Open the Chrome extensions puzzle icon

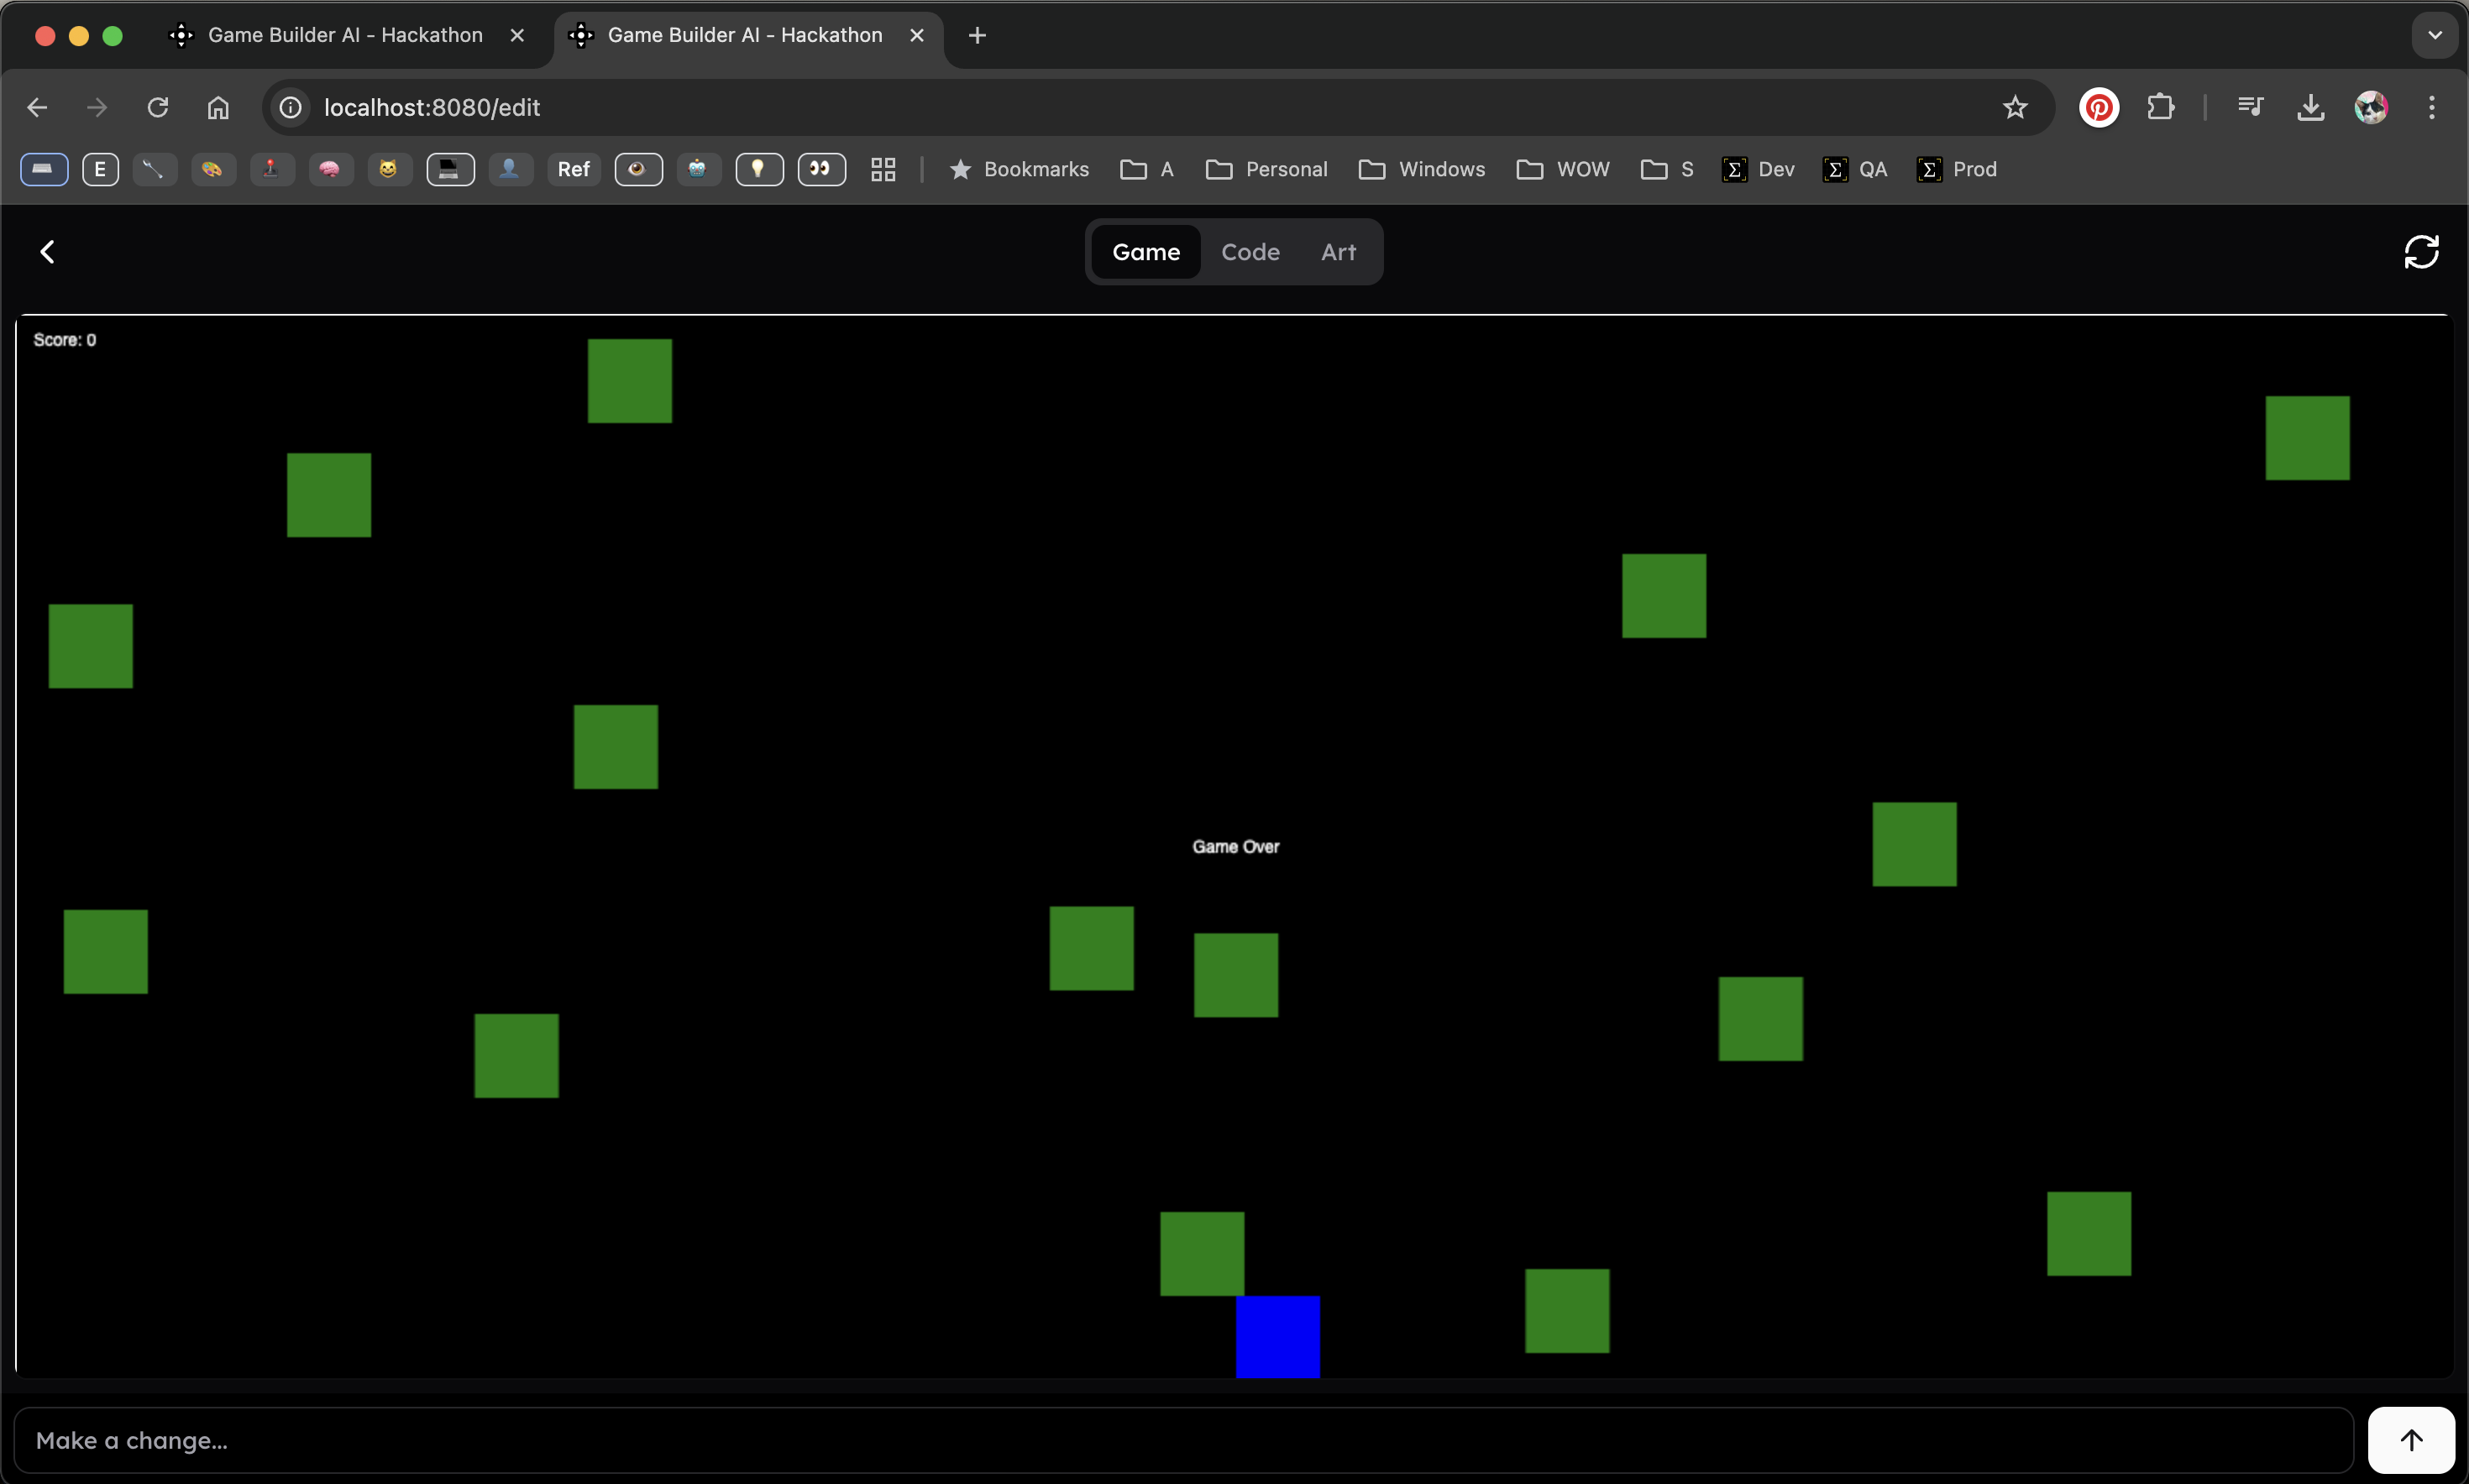[2160, 107]
